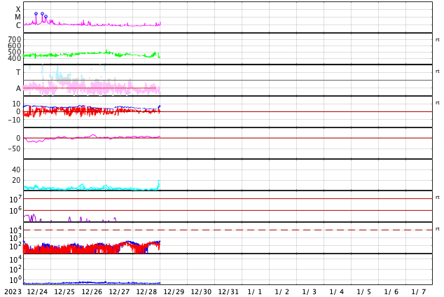Click the 700 axis tick label
444x297 pixels.
pyautogui.click(x=15, y=39)
